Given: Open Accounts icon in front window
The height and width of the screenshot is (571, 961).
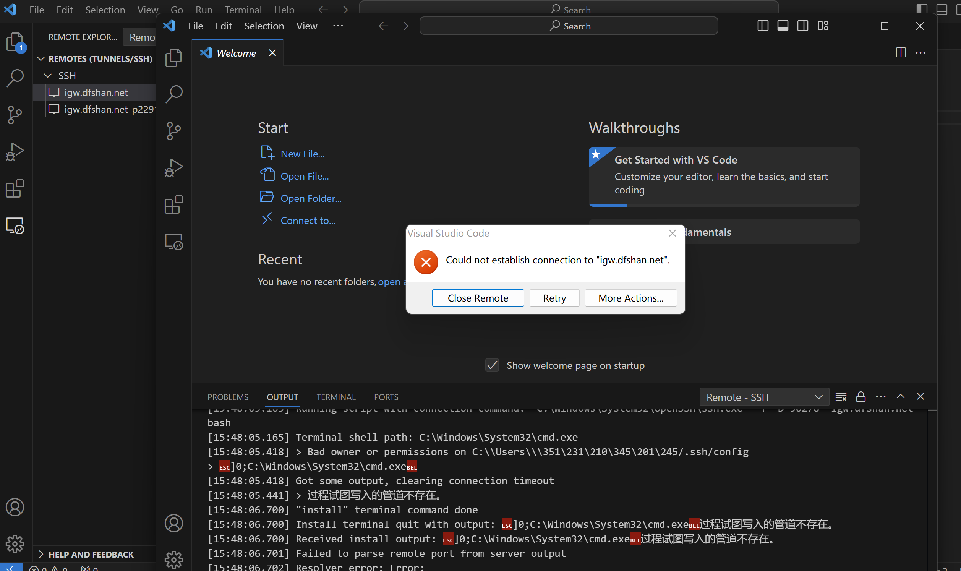Looking at the screenshot, I should (173, 523).
